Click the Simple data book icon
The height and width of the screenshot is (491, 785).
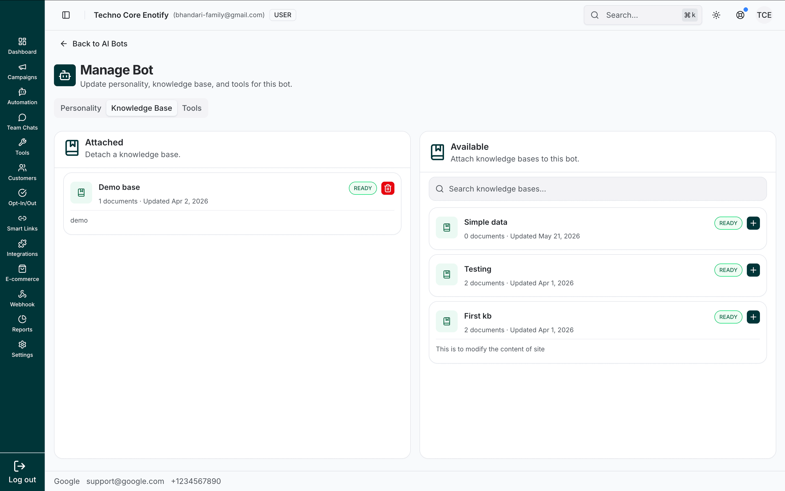coord(447,227)
